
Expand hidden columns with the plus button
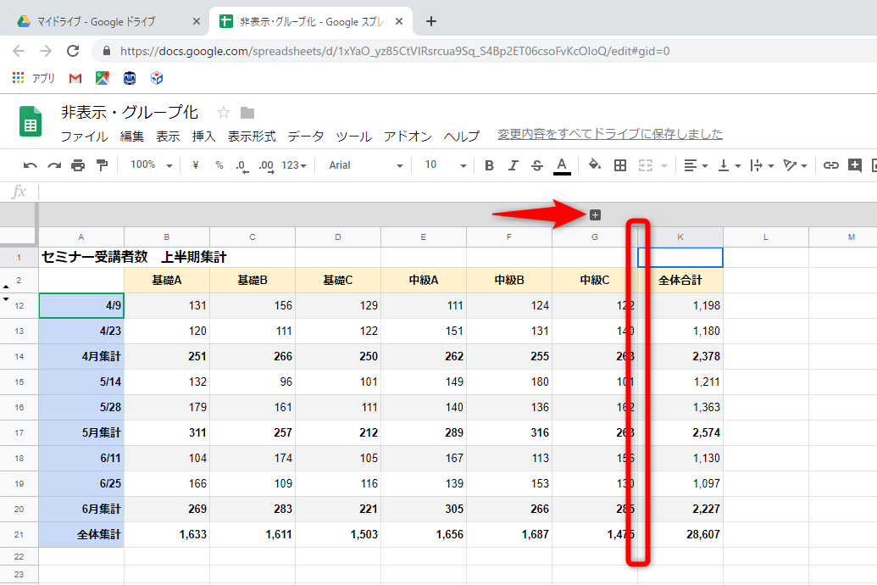point(595,214)
